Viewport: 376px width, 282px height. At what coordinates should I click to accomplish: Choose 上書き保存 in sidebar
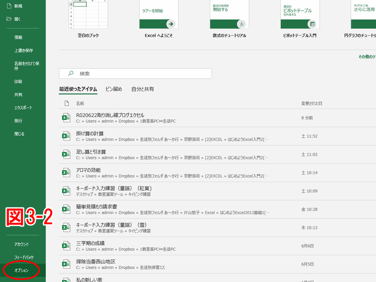pyautogui.click(x=23, y=50)
